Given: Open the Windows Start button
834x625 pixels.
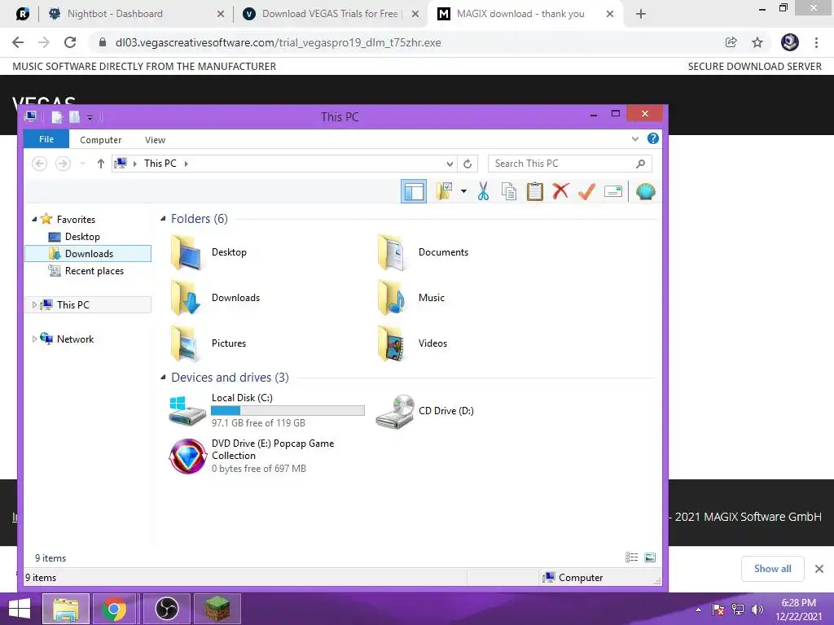Looking at the screenshot, I should point(20,609).
